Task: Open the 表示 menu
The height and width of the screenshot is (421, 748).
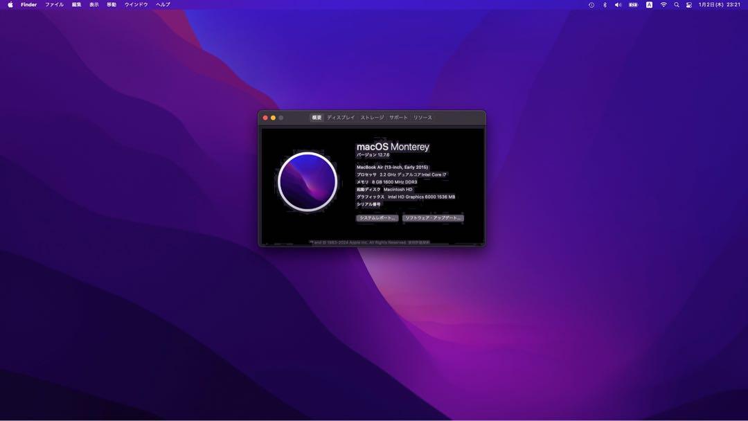Action: pos(94,5)
